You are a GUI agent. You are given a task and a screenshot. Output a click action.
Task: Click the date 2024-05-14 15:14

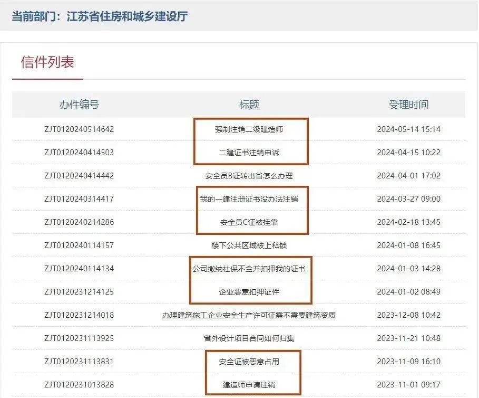[x=409, y=129]
